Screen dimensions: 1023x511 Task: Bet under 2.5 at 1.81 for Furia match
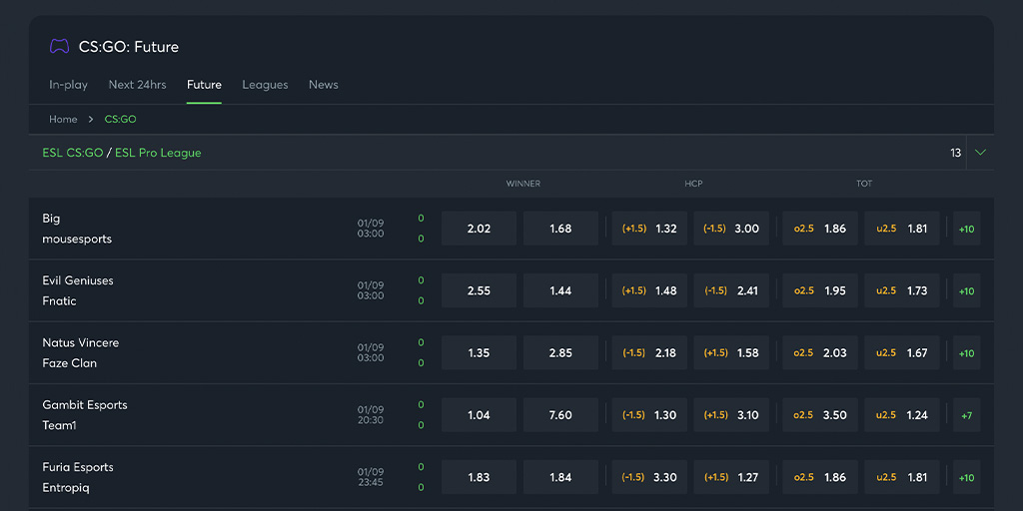tap(902, 477)
